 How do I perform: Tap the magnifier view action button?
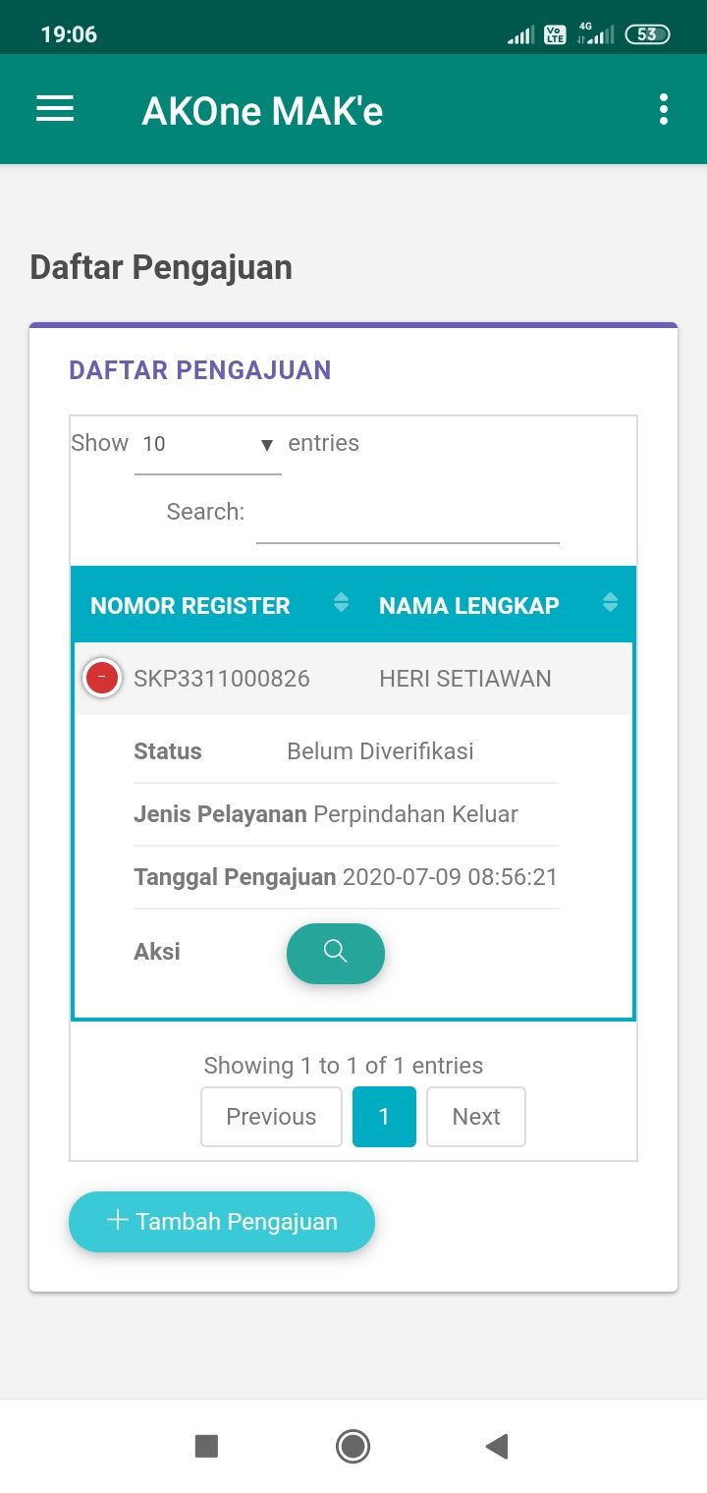tap(336, 953)
